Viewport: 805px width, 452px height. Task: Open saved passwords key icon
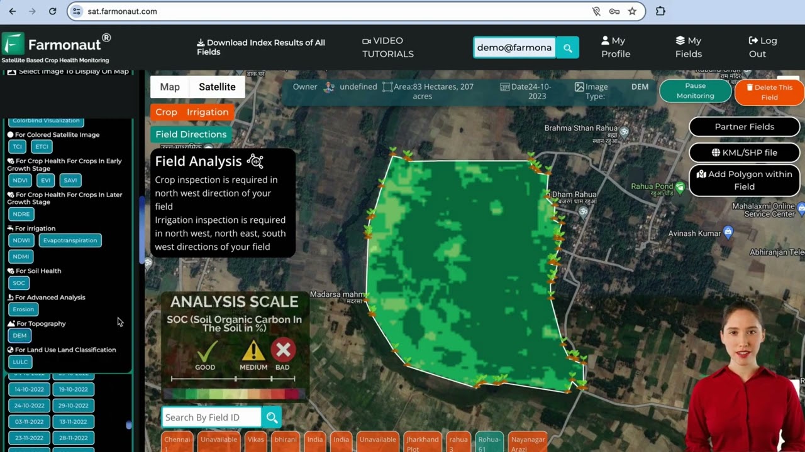pyautogui.click(x=614, y=11)
